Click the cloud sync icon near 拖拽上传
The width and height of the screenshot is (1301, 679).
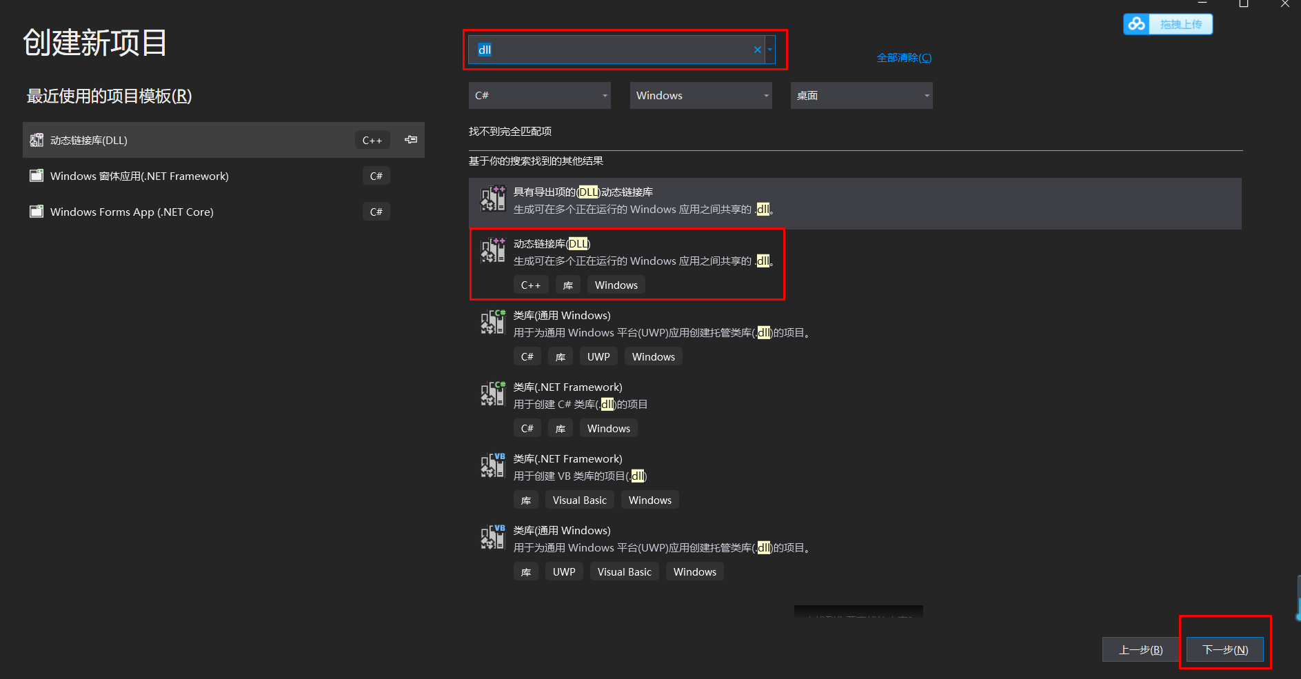pos(1136,23)
